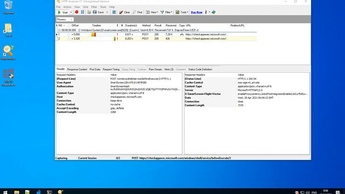This screenshot has height=194, width=345.
Task: Click the red Stop capture icon
Action: (77, 12)
